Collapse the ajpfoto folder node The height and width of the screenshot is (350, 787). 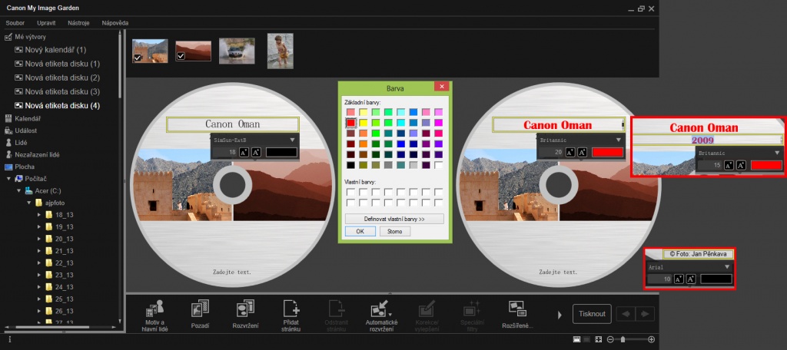pos(29,203)
